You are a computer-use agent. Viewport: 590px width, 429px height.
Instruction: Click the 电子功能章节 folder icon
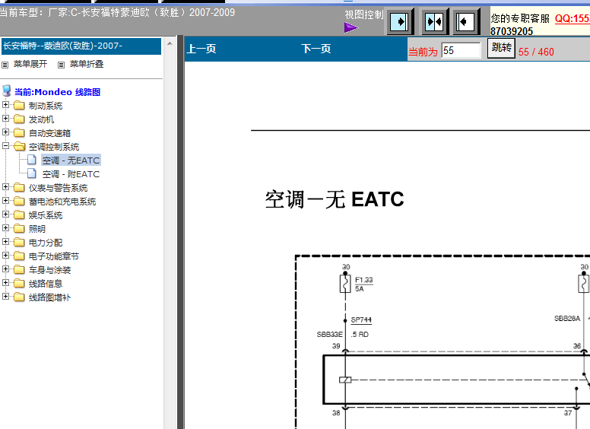19,256
